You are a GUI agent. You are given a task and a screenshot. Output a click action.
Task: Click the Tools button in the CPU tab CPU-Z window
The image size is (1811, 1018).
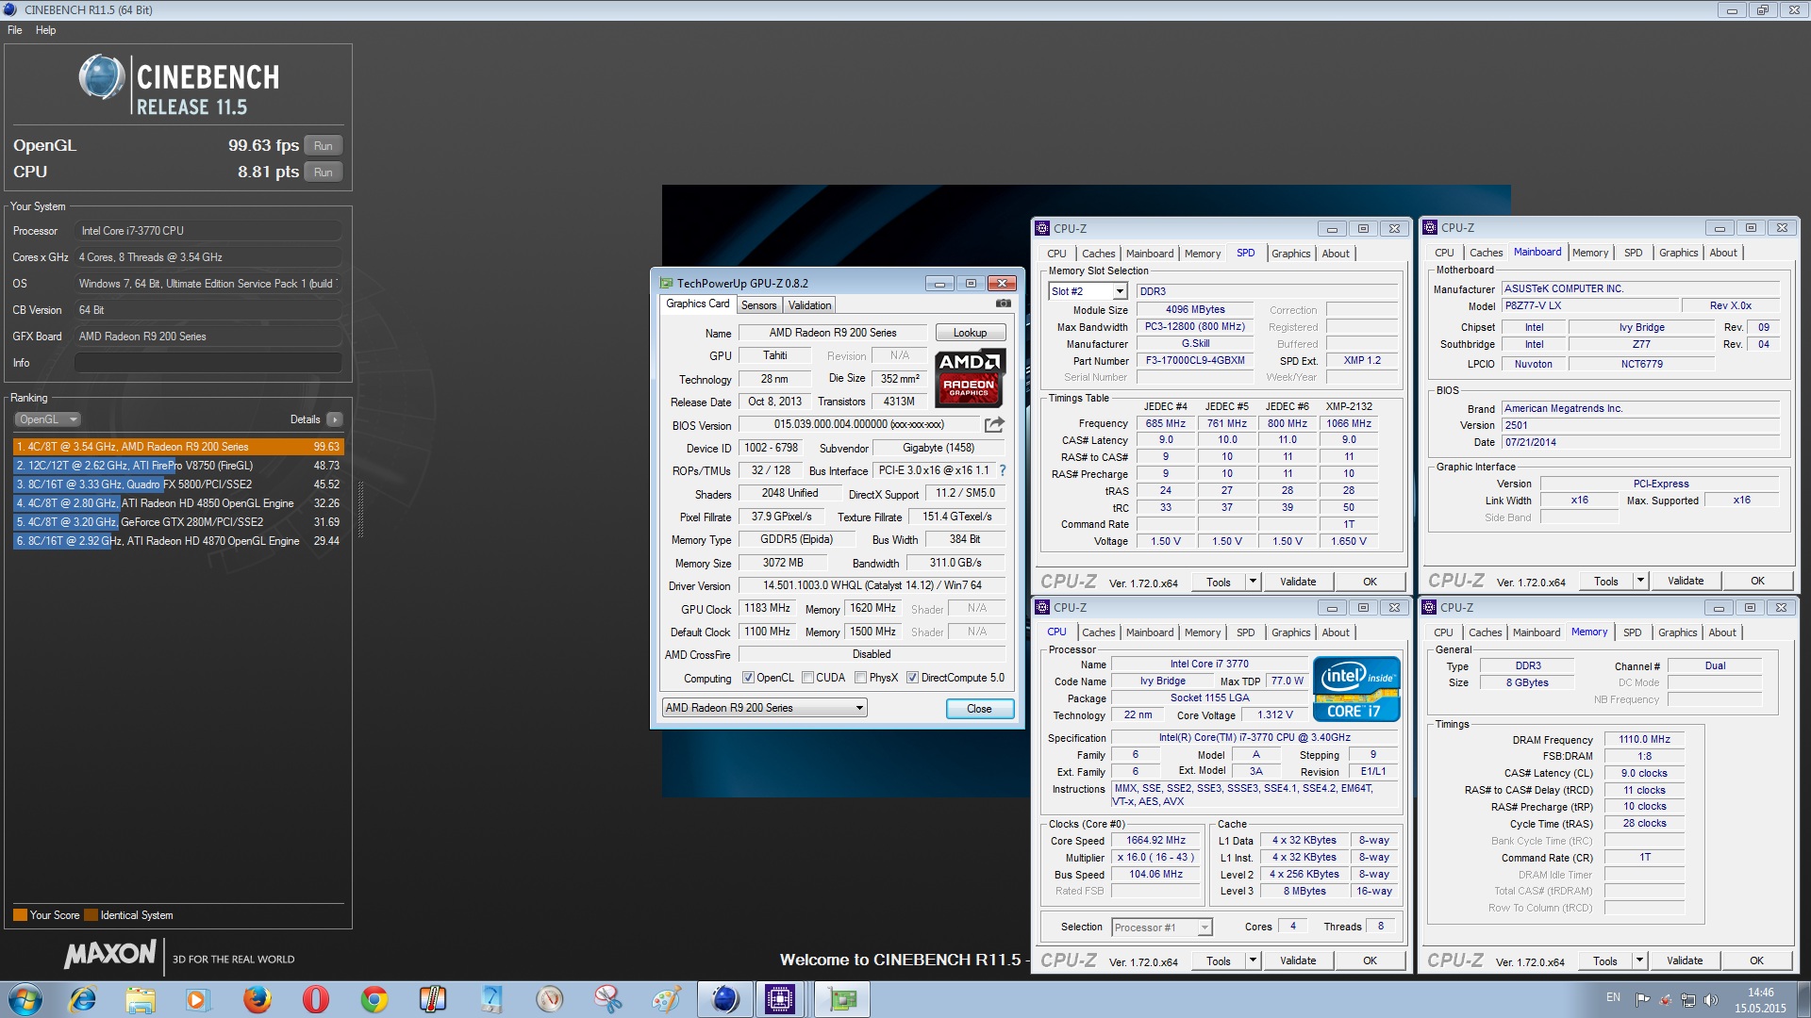pyautogui.click(x=1219, y=961)
